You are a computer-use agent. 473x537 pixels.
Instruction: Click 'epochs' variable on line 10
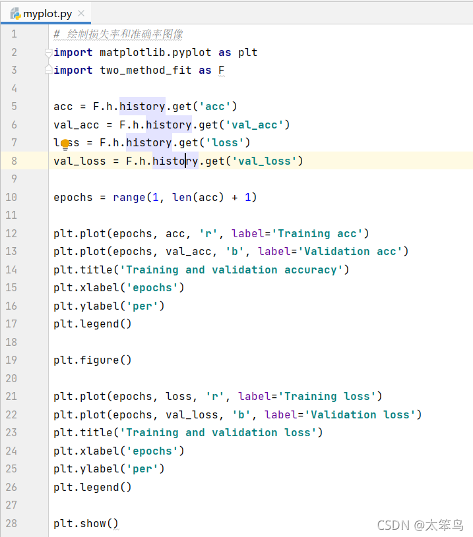73,198
